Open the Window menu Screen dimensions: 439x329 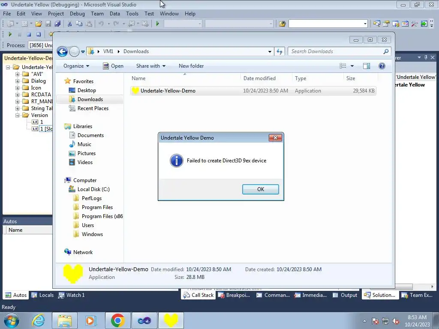click(x=169, y=14)
